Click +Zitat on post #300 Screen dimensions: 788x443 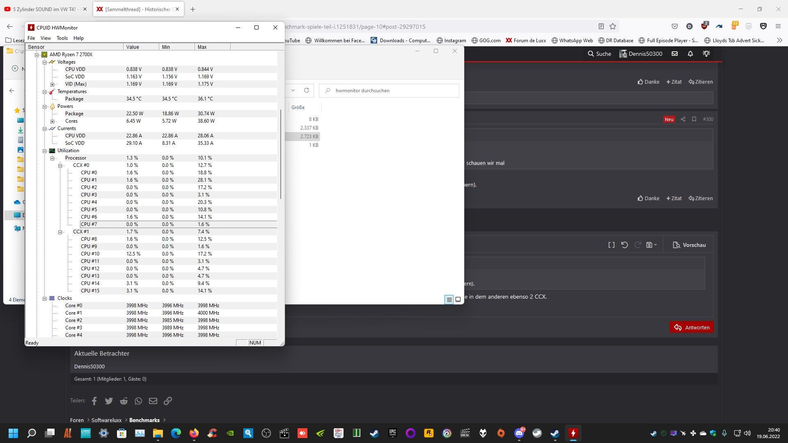(674, 198)
